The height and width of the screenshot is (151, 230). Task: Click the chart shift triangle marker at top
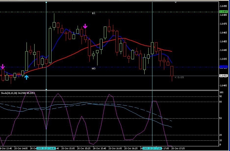click(x=176, y=2)
